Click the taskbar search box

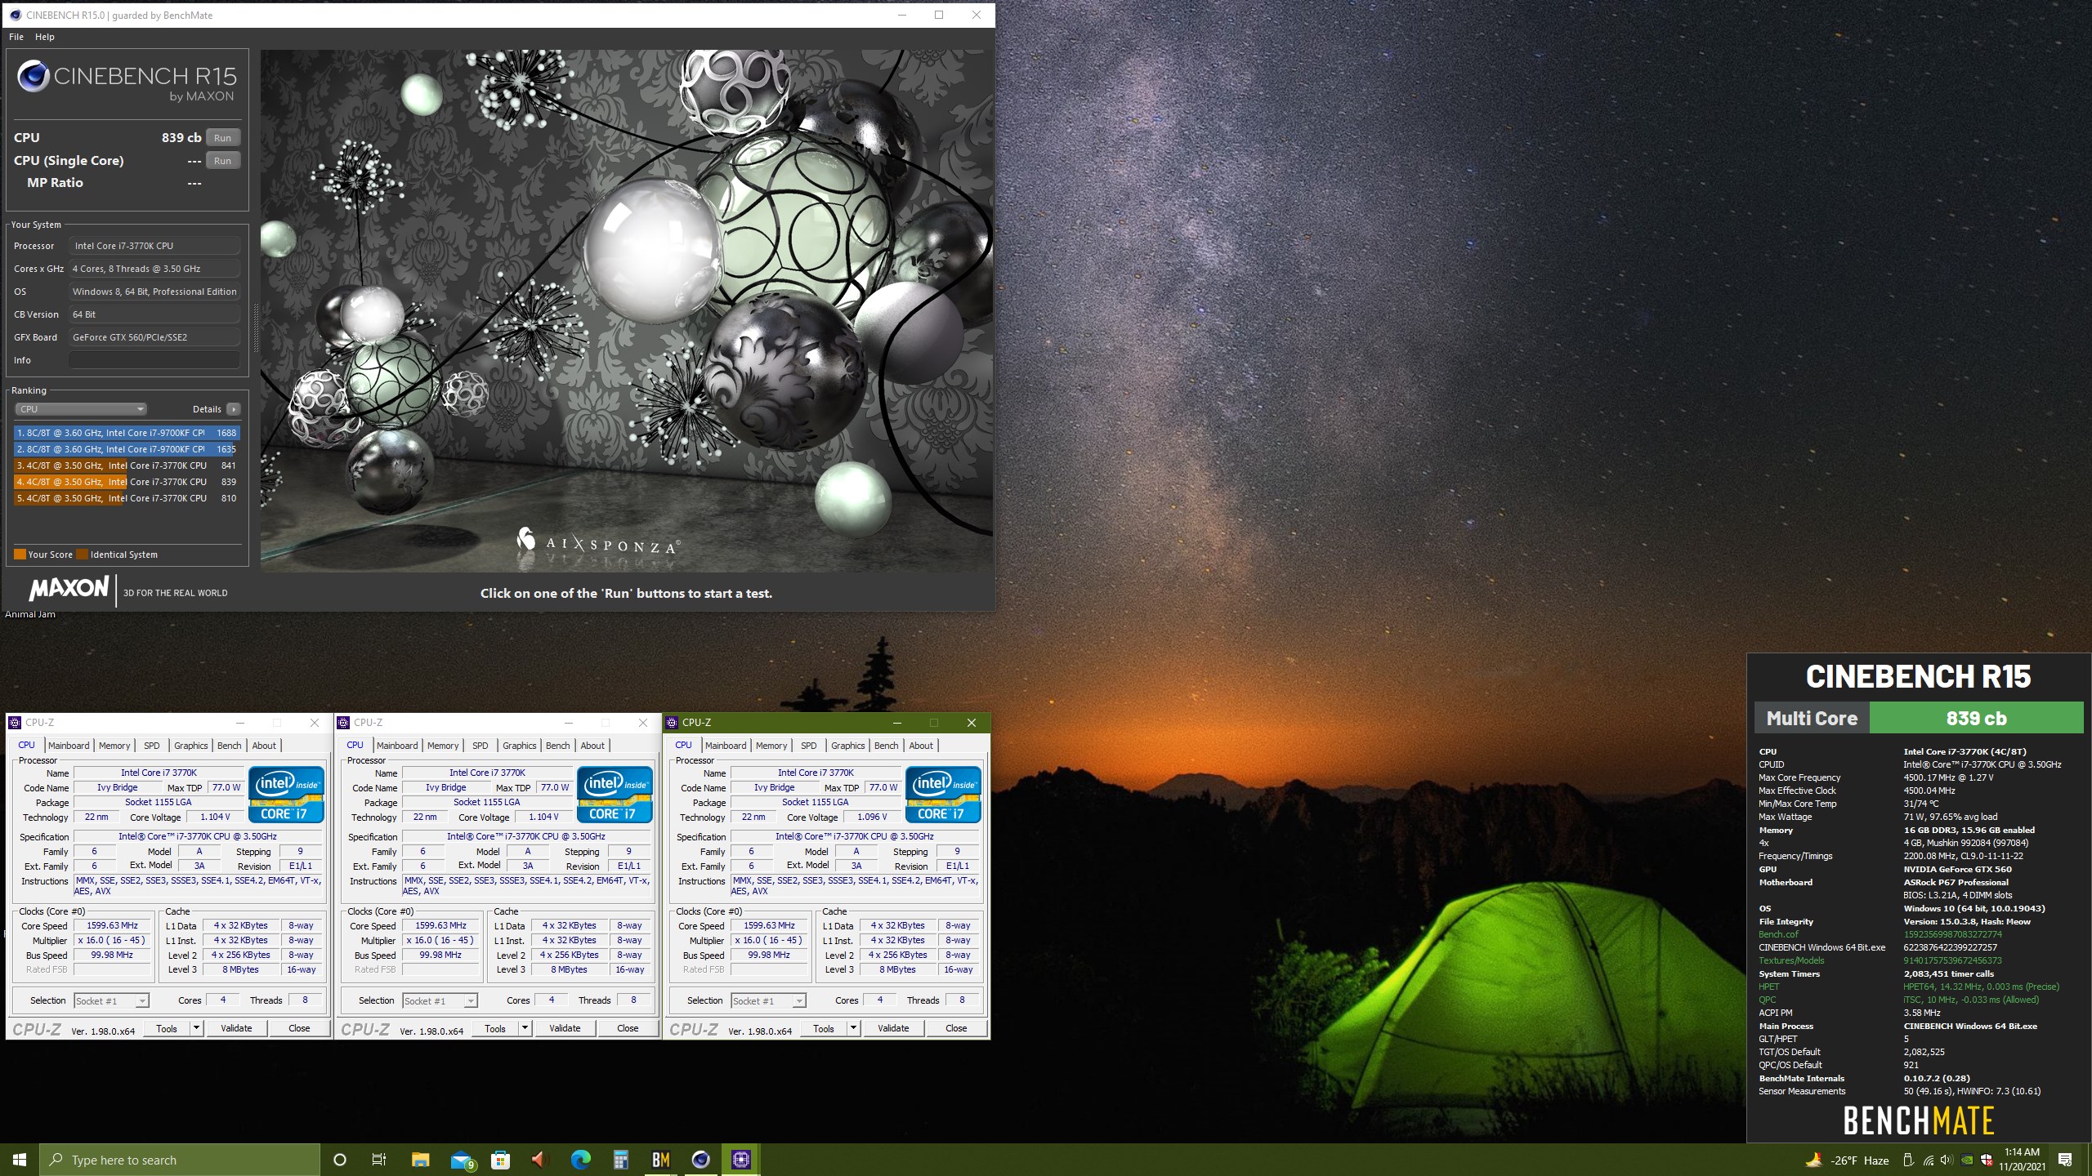point(180,1160)
